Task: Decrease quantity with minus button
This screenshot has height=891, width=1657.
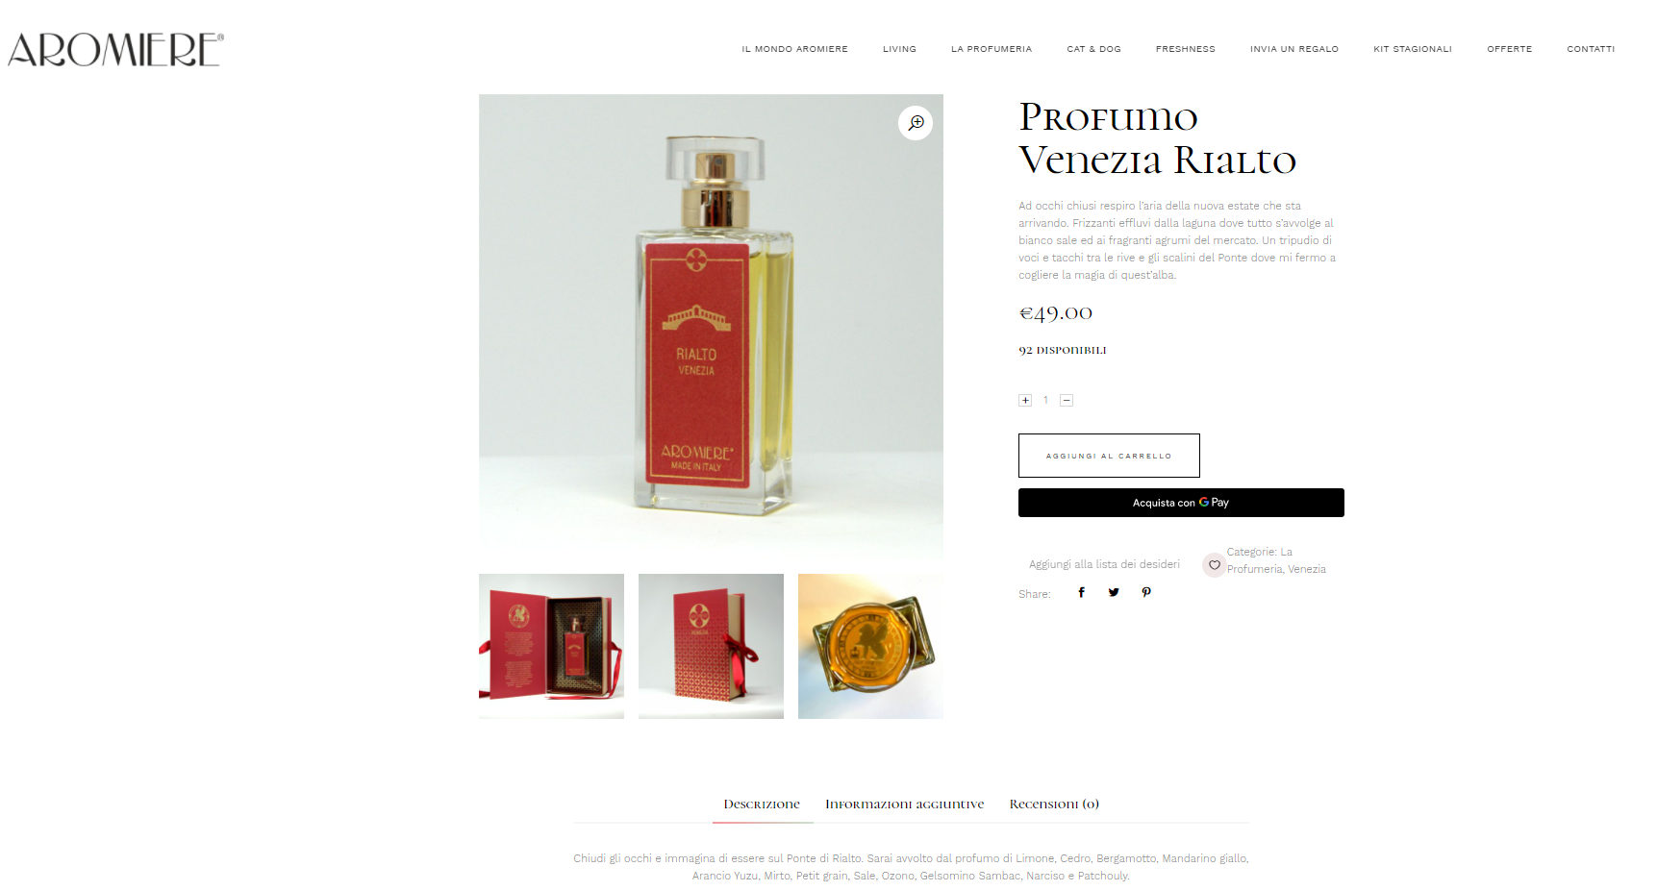Action: click(x=1067, y=400)
